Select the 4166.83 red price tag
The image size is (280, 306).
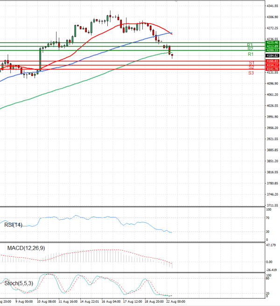pos(273,61)
